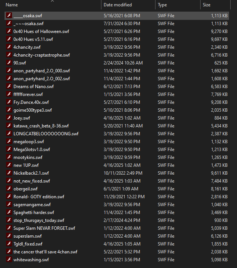Click the sort direction arrow above Name

tap(53, 1)
